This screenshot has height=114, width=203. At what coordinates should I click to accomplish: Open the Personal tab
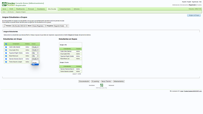[x=31, y=9]
